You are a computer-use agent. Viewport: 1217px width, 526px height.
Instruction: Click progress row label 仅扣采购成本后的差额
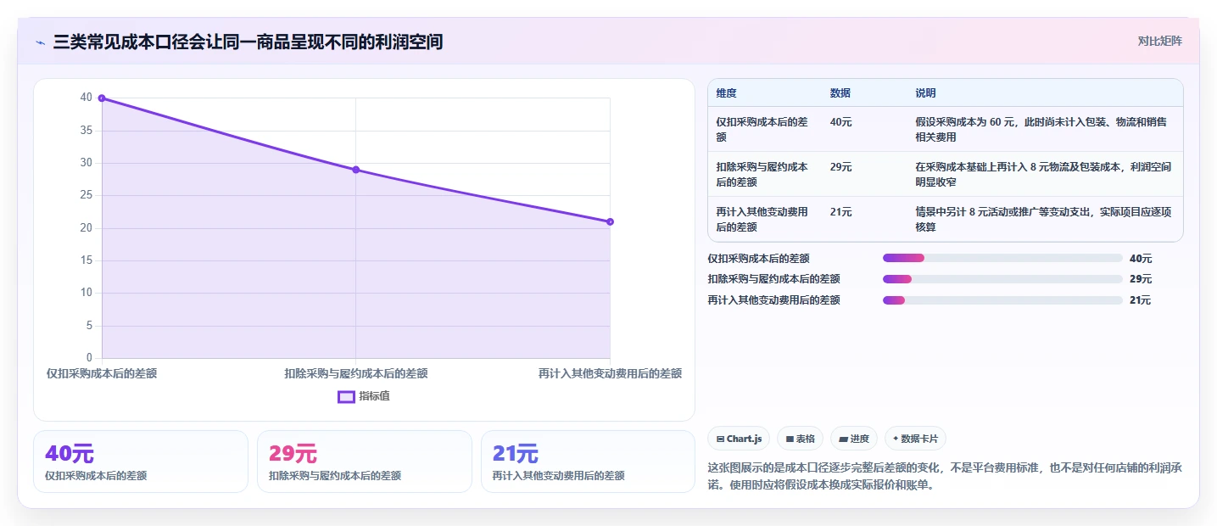[x=758, y=258]
